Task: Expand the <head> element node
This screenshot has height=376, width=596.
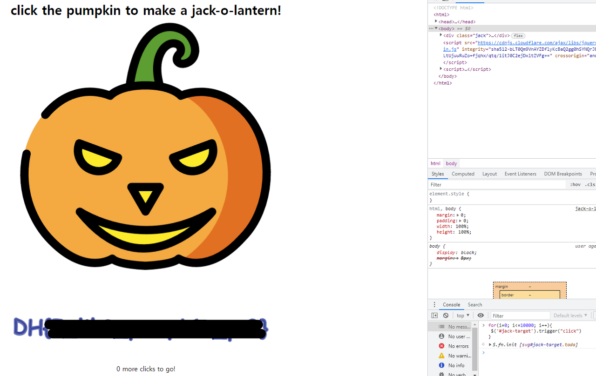Action: click(x=436, y=21)
